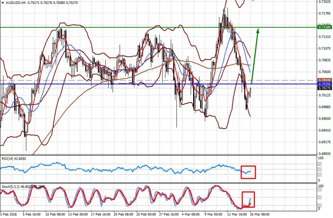Click the 11 Mar 16:00 time label
Viewport: 333px width, 218px height.
pyautogui.click(x=237, y=214)
